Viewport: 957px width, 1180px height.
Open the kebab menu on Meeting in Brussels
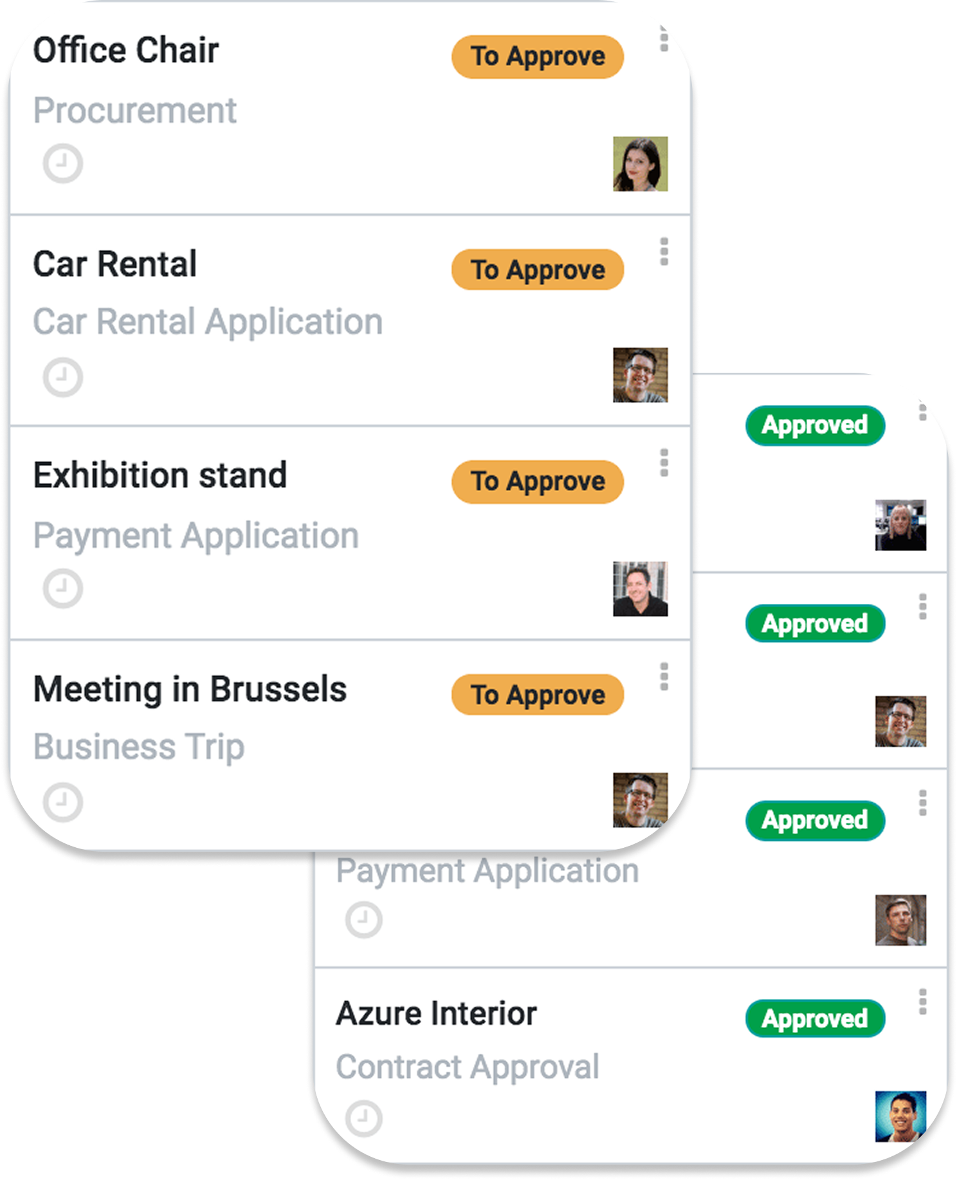[x=664, y=677]
